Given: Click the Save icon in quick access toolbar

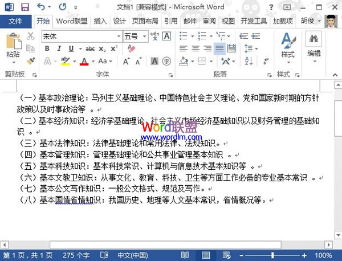Looking at the screenshot, I should click(x=25, y=7).
